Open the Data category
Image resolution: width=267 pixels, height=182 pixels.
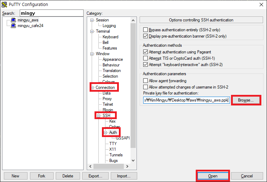pyautogui.click(x=107, y=93)
